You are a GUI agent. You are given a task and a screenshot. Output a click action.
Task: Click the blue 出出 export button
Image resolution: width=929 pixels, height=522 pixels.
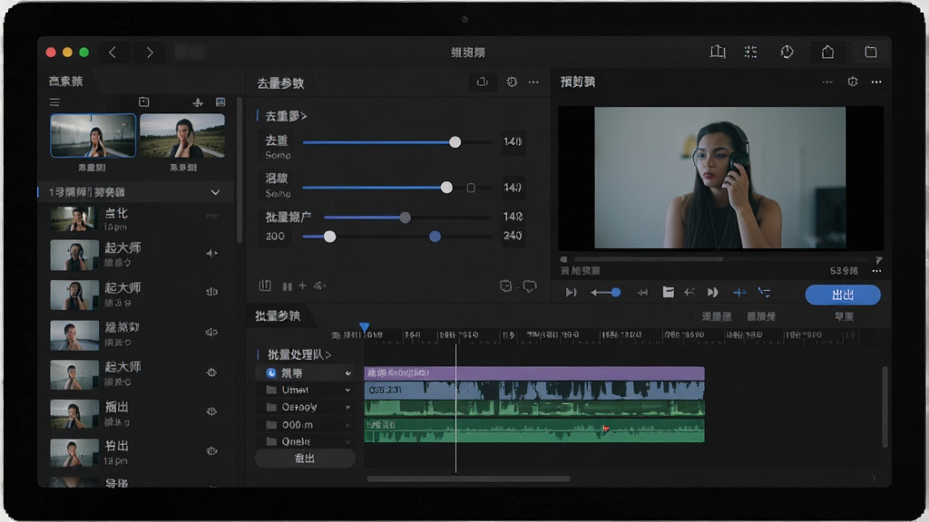tap(843, 295)
